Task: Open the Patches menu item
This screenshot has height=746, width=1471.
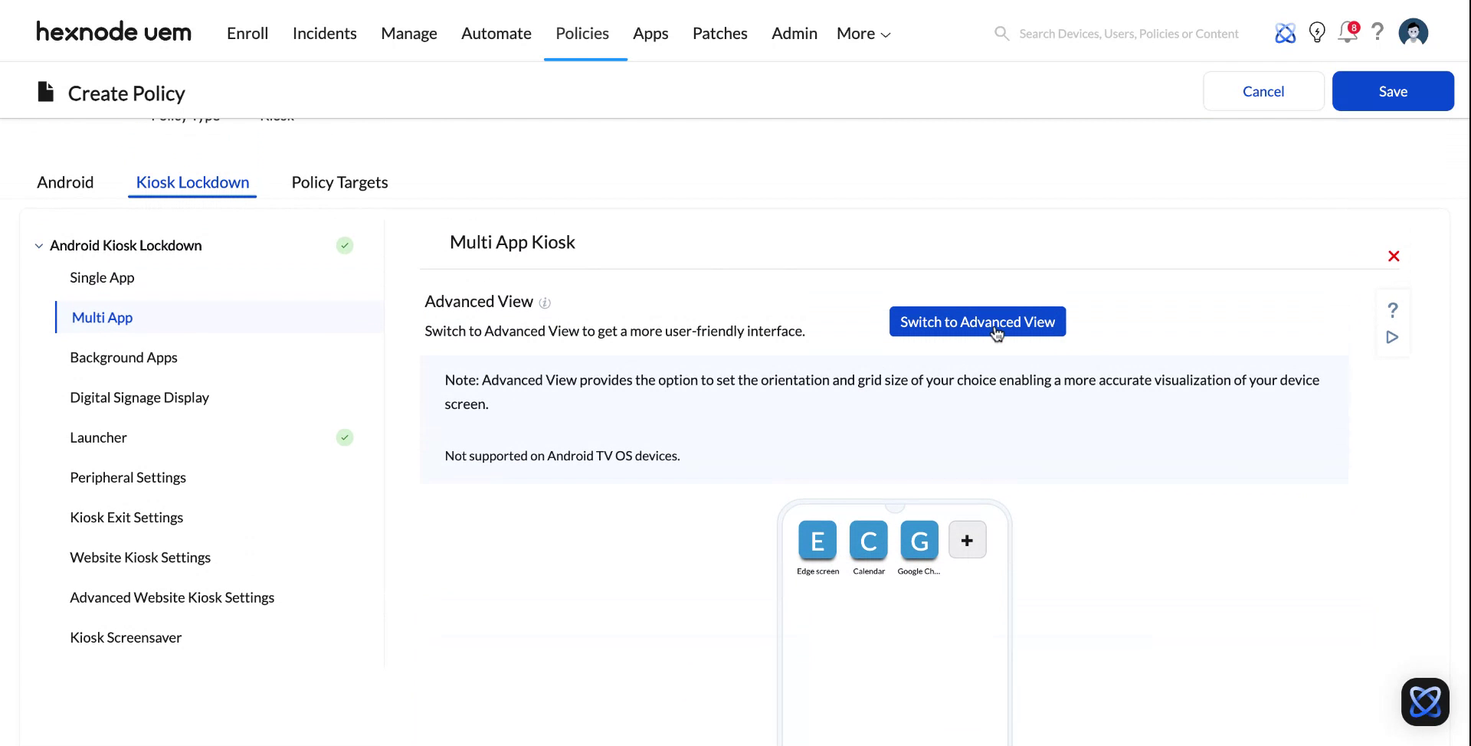Action: point(719,33)
